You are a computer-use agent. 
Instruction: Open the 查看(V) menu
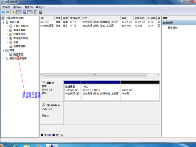point(28,7)
